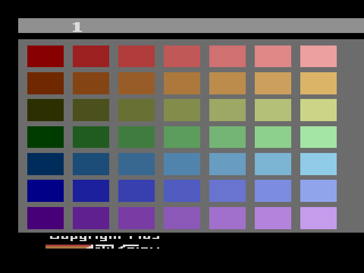Click the lightest mint swatch in the green row
The height and width of the screenshot is (273, 364).
(x=318, y=137)
